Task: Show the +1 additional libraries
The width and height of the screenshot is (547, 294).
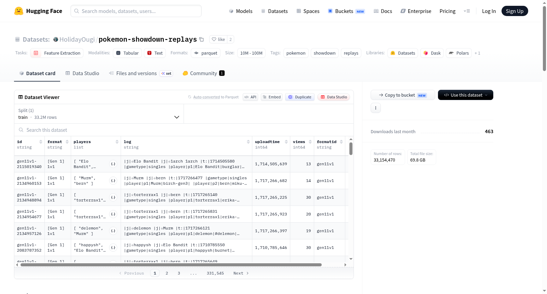Action: pyautogui.click(x=477, y=53)
